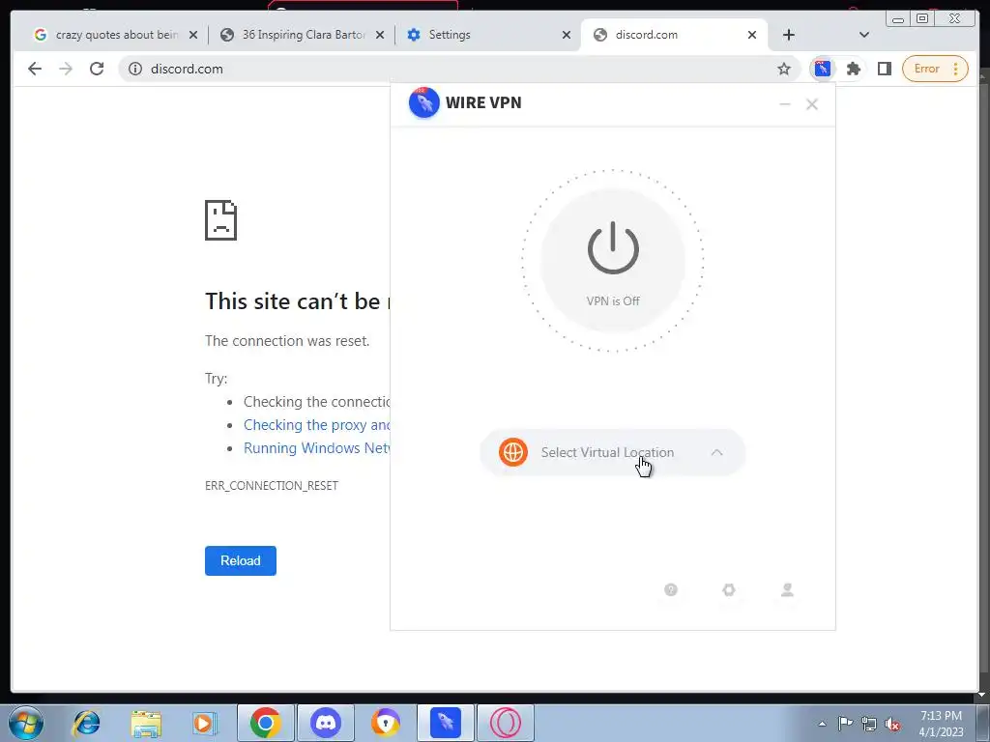The image size is (990, 742).
Task: Reload the page using the toolbar icon
Action: pyautogui.click(x=97, y=69)
